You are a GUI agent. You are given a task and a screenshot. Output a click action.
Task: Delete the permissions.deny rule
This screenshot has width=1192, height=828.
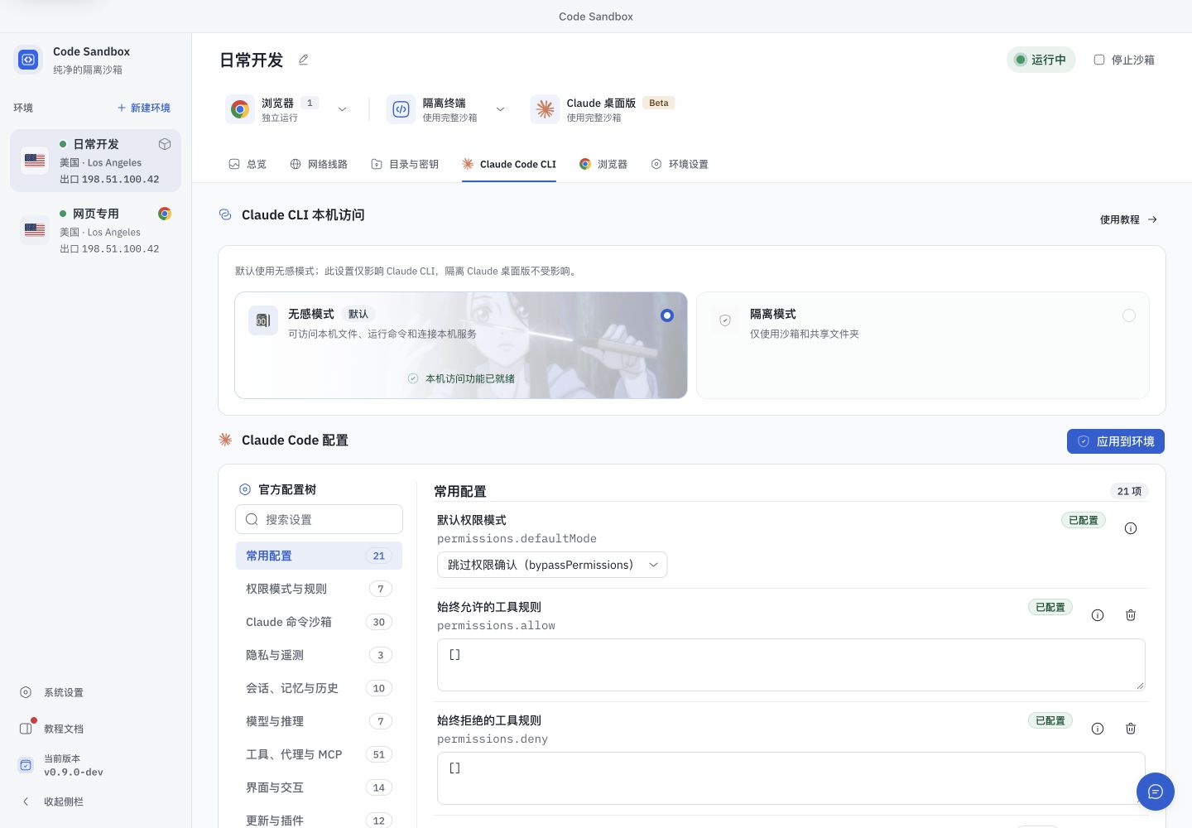[1131, 729]
